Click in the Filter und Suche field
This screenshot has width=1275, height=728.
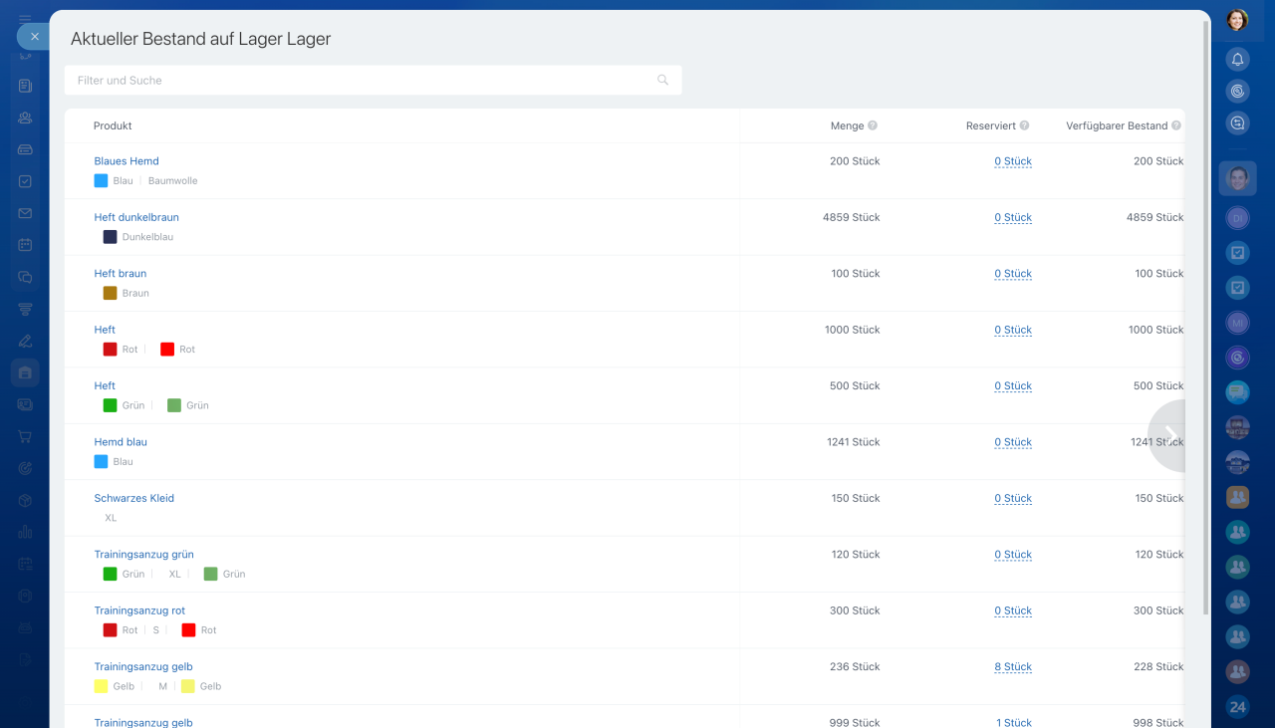pyautogui.click(x=359, y=81)
